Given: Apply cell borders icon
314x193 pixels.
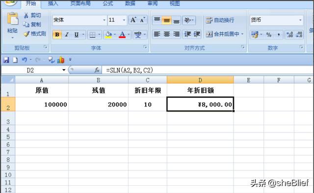Looking at the screenshot, I should (92, 35).
